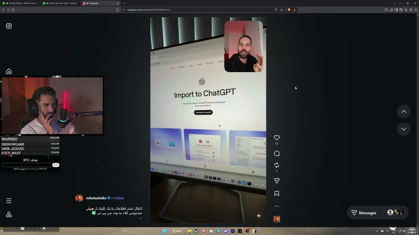Open the three-dot more options on the reel
Screen dimensions: 419x235
277,206
